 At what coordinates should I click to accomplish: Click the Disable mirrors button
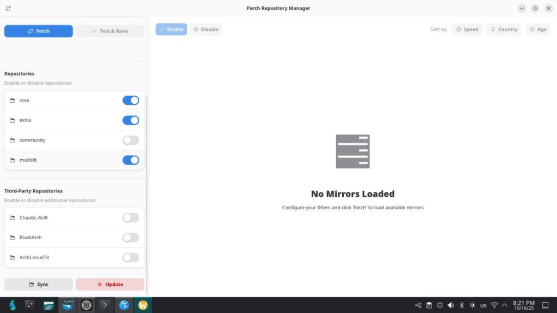[206, 29]
